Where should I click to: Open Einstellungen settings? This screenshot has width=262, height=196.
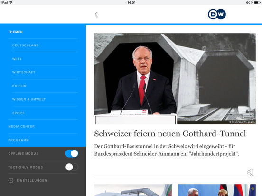coord(32,181)
